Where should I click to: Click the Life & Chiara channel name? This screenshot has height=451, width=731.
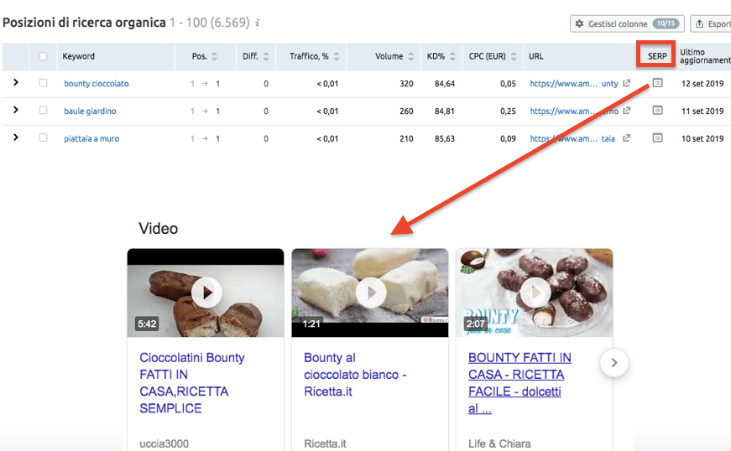499,443
